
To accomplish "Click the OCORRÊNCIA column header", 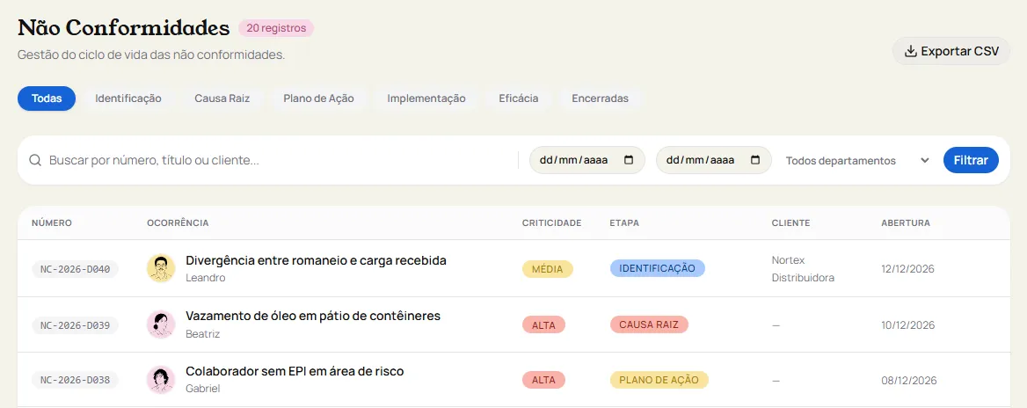I will 178,223.
